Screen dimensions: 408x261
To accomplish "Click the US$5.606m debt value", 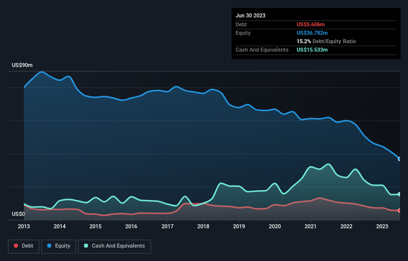I will [311, 24].
